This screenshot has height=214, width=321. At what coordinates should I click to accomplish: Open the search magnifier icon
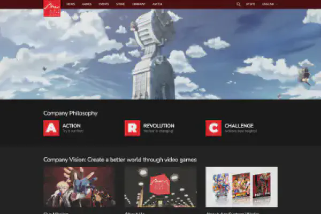click(238, 4)
